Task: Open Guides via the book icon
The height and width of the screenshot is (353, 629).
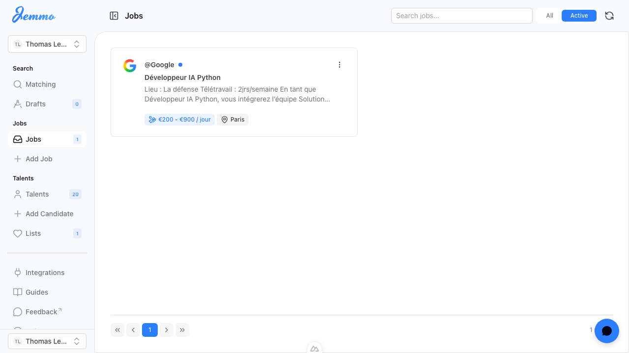Action: click(x=18, y=292)
